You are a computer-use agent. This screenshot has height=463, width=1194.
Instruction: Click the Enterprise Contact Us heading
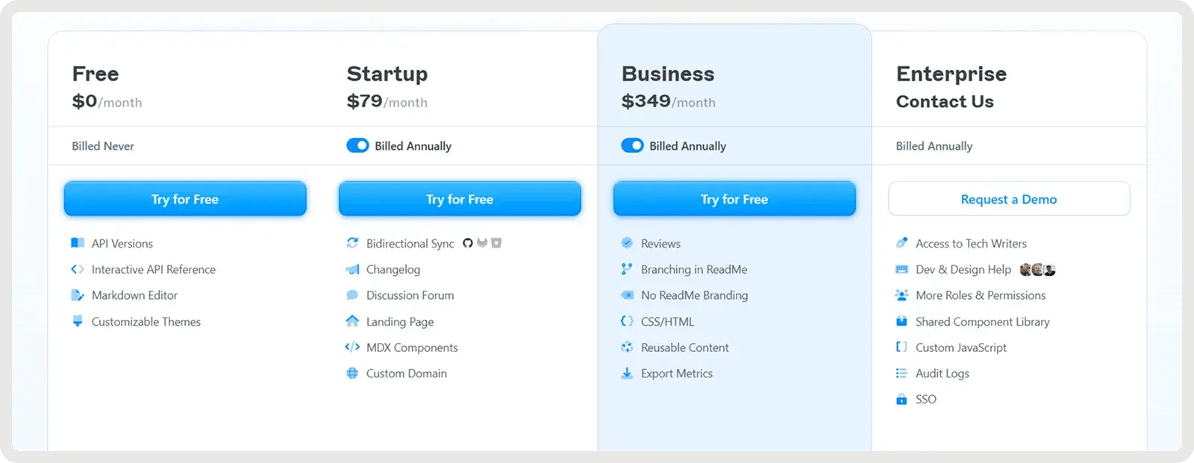coord(945,101)
